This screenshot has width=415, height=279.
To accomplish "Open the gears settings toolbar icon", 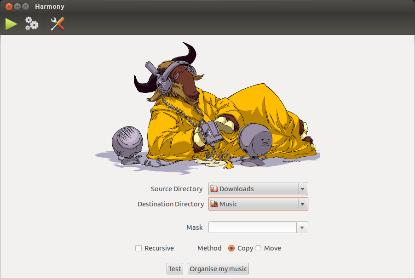I will [x=32, y=23].
